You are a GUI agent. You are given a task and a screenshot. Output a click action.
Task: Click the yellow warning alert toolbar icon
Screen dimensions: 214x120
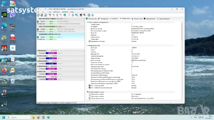tap(41, 15)
